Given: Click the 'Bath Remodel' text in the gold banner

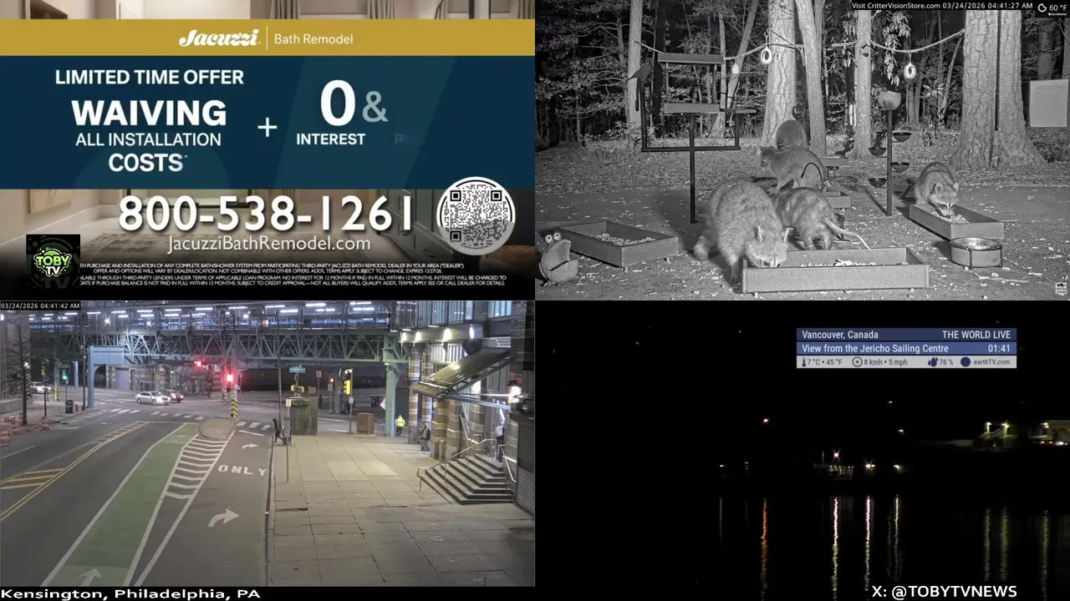Looking at the screenshot, I should [x=313, y=39].
